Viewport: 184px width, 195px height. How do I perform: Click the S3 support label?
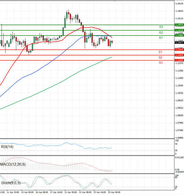(x=161, y=63)
